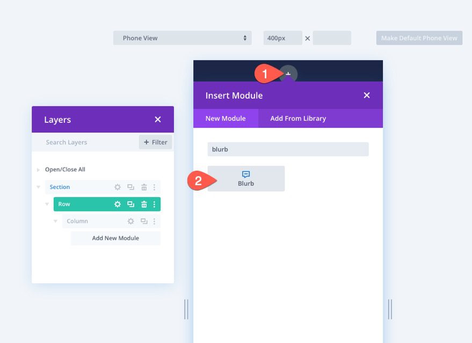
Task: Collapse the Row layer chevron
Action: pyautogui.click(x=46, y=204)
